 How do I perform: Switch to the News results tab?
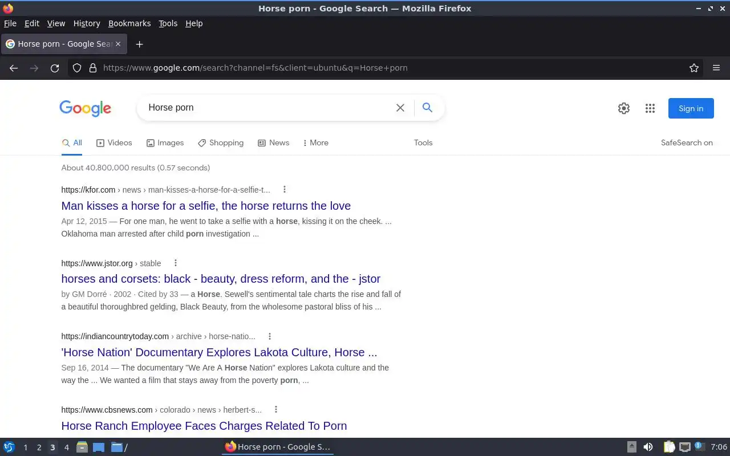(x=274, y=143)
